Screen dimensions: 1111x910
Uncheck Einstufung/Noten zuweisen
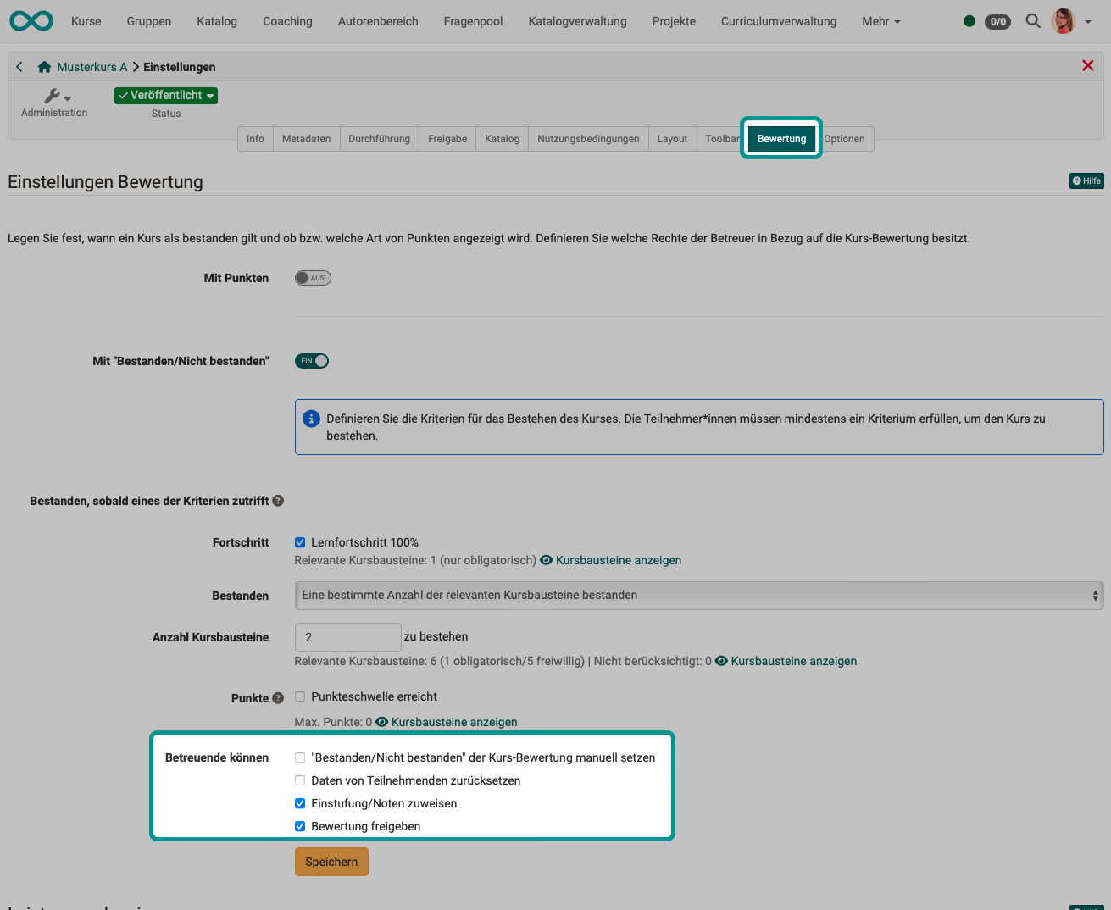pyautogui.click(x=300, y=803)
